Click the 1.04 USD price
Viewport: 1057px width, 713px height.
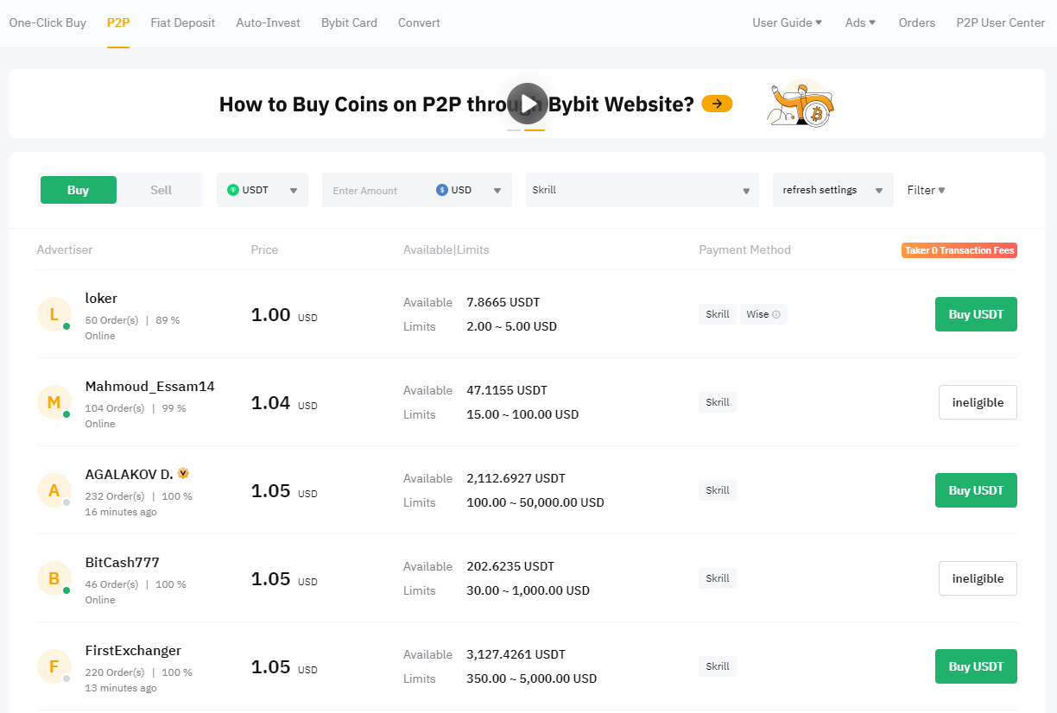click(x=284, y=403)
